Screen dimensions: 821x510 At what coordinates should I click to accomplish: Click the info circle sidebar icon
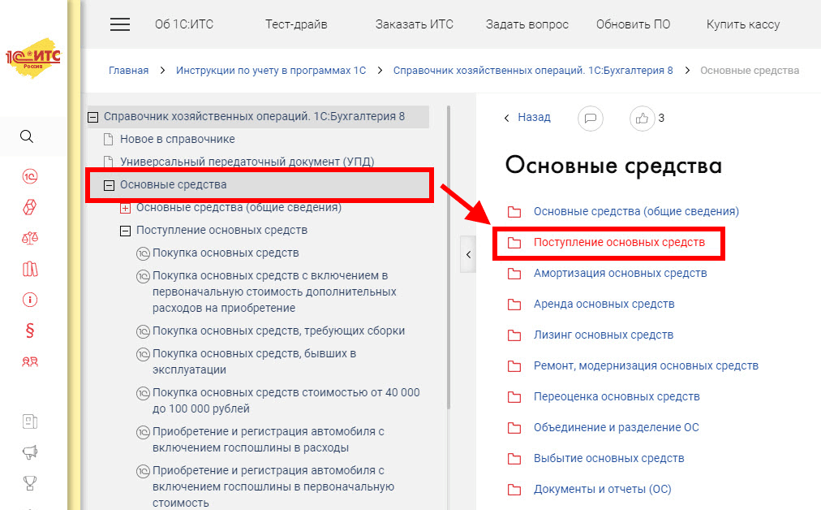[x=30, y=300]
